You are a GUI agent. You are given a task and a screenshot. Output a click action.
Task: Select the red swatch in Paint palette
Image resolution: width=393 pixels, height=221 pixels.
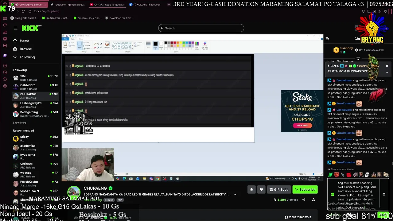point(174,43)
